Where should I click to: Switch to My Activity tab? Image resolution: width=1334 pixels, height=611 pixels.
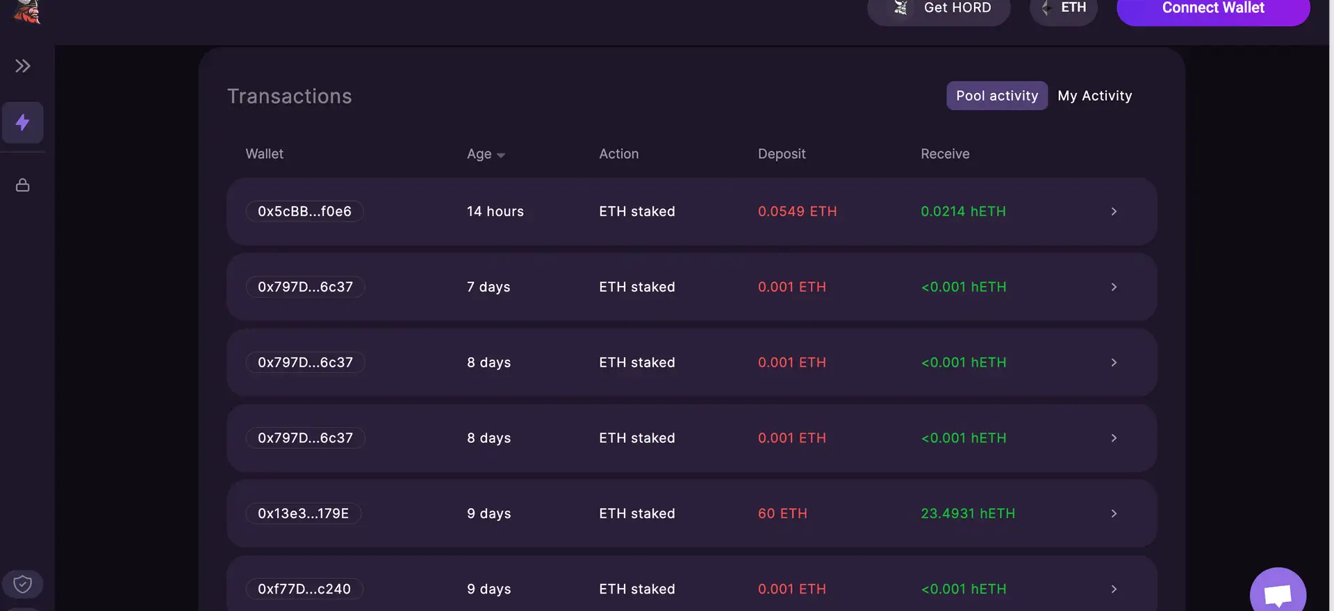point(1095,96)
